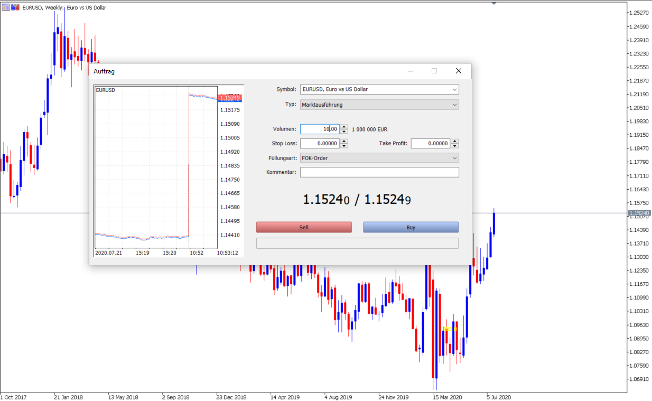Minimize the Auftrag dialog
The width and height of the screenshot is (652, 401).
(411, 71)
